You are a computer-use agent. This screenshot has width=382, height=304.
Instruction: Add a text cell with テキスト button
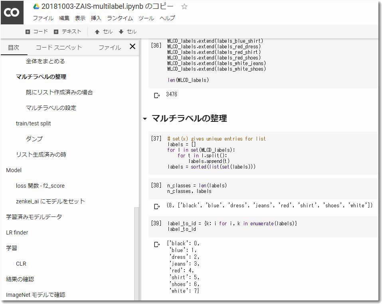(x=67, y=32)
